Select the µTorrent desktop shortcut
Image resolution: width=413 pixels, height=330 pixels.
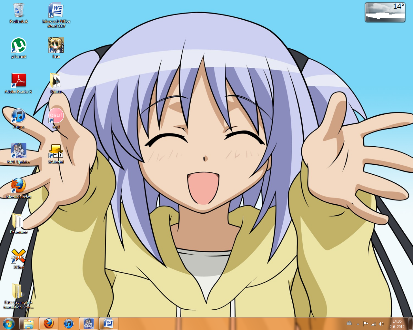click(19, 48)
